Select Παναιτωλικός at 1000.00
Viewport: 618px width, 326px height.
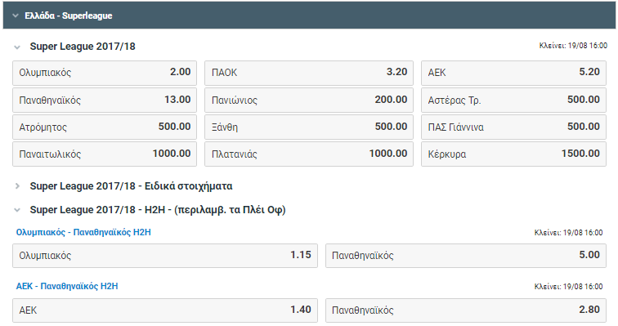pyautogui.click(x=105, y=154)
